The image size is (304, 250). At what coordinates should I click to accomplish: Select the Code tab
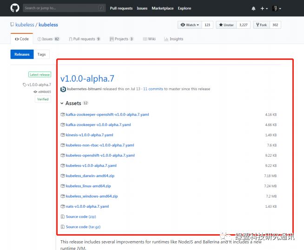(22, 39)
